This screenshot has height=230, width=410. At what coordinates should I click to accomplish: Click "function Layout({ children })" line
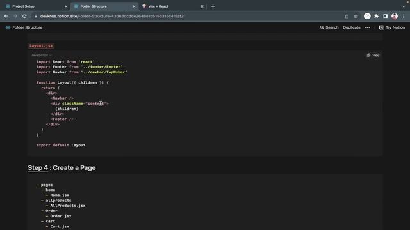coord(72,82)
